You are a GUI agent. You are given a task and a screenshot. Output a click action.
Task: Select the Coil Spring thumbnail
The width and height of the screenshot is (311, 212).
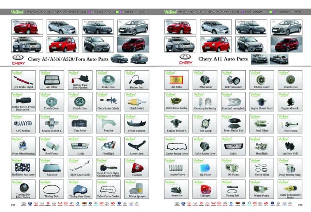pos(23,123)
